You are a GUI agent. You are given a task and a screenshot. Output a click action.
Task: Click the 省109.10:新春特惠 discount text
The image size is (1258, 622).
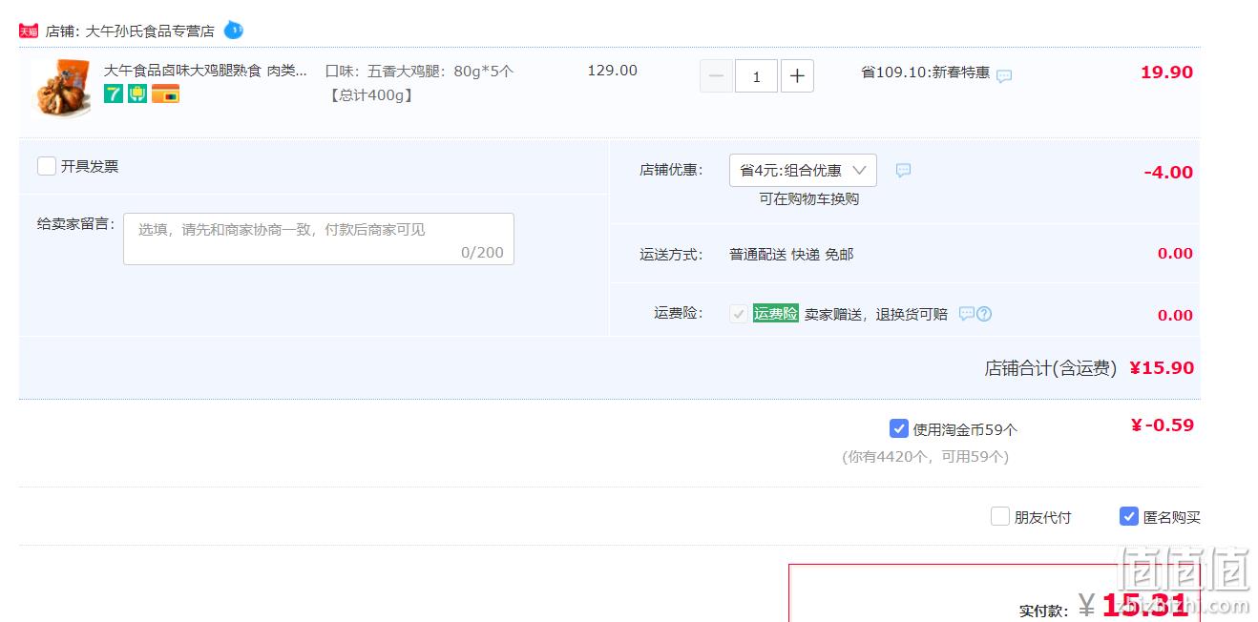tap(925, 73)
